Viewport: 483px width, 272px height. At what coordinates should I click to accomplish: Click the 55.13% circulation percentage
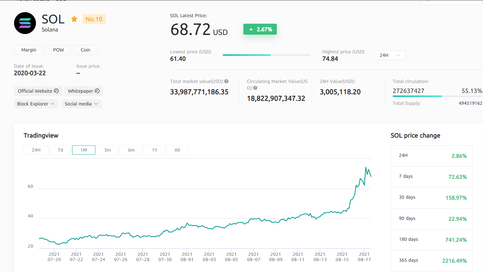(x=472, y=91)
